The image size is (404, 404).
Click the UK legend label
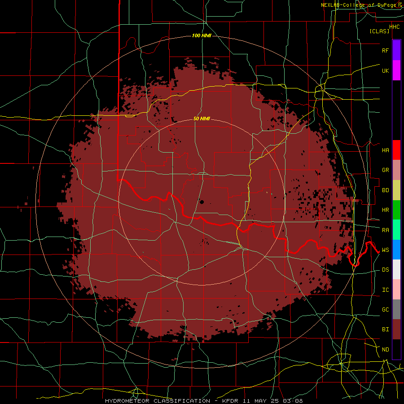[x=385, y=70]
